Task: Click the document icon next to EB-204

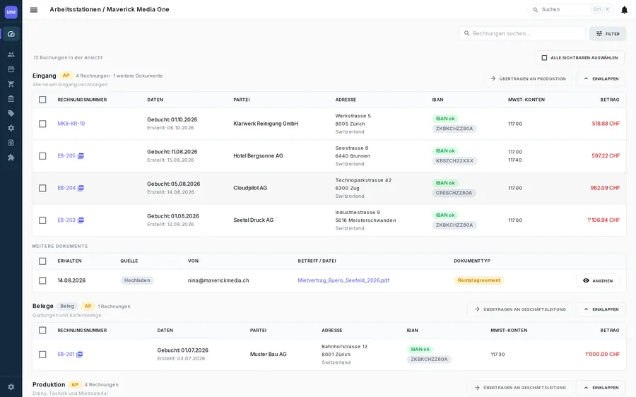Action: [x=81, y=188]
